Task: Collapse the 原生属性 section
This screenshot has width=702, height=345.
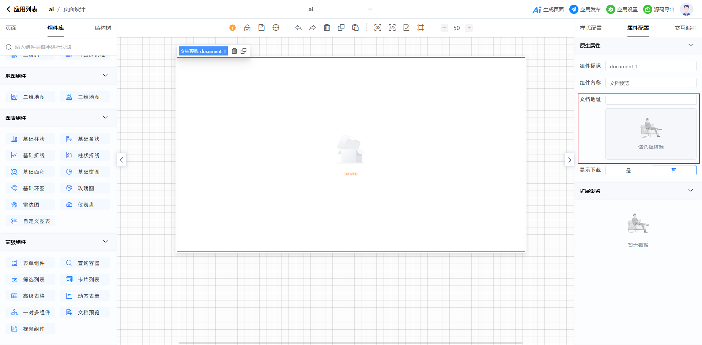Action: coord(690,45)
